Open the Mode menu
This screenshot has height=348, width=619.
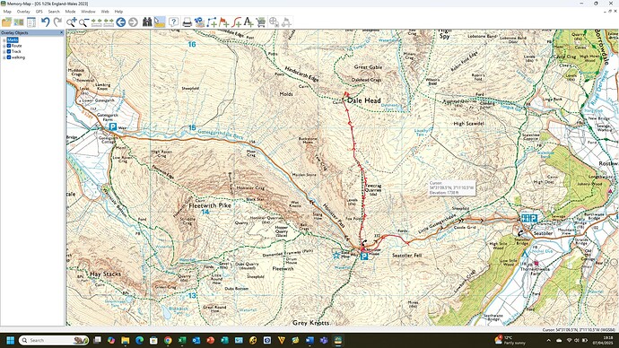[x=70, y=12]
